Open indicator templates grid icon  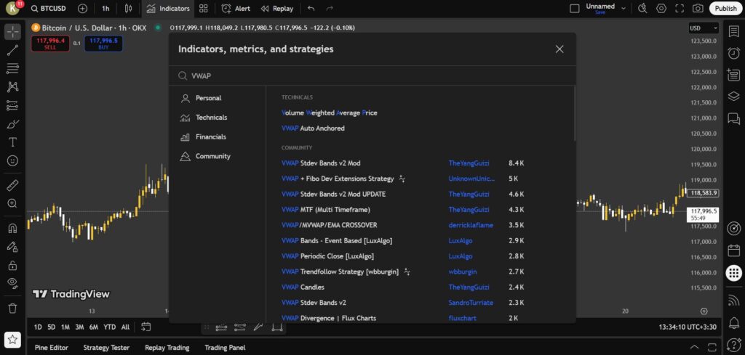204,9
